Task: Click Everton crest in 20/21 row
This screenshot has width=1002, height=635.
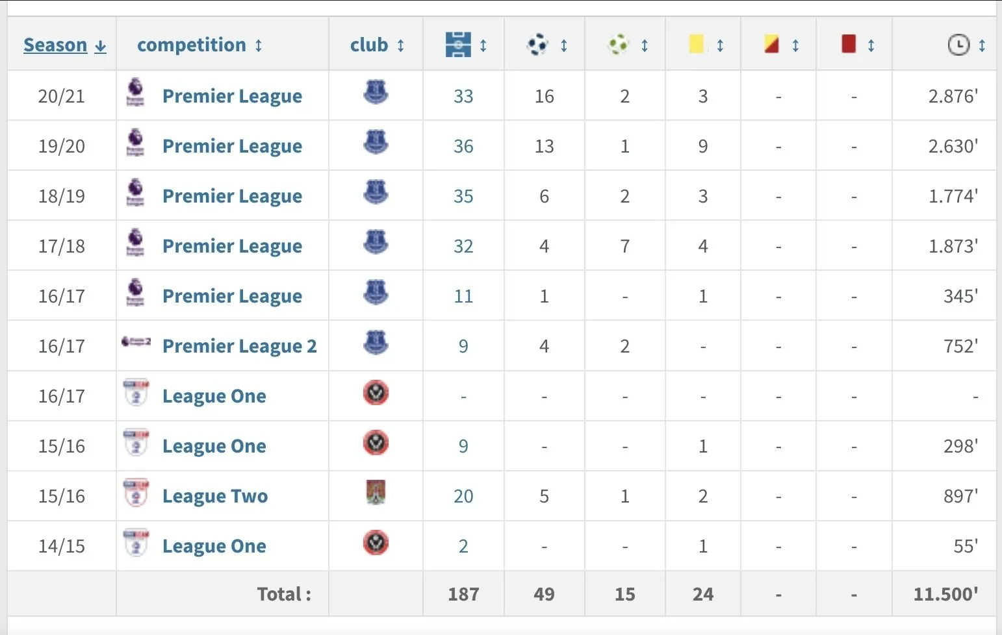Action: [376, 93]
